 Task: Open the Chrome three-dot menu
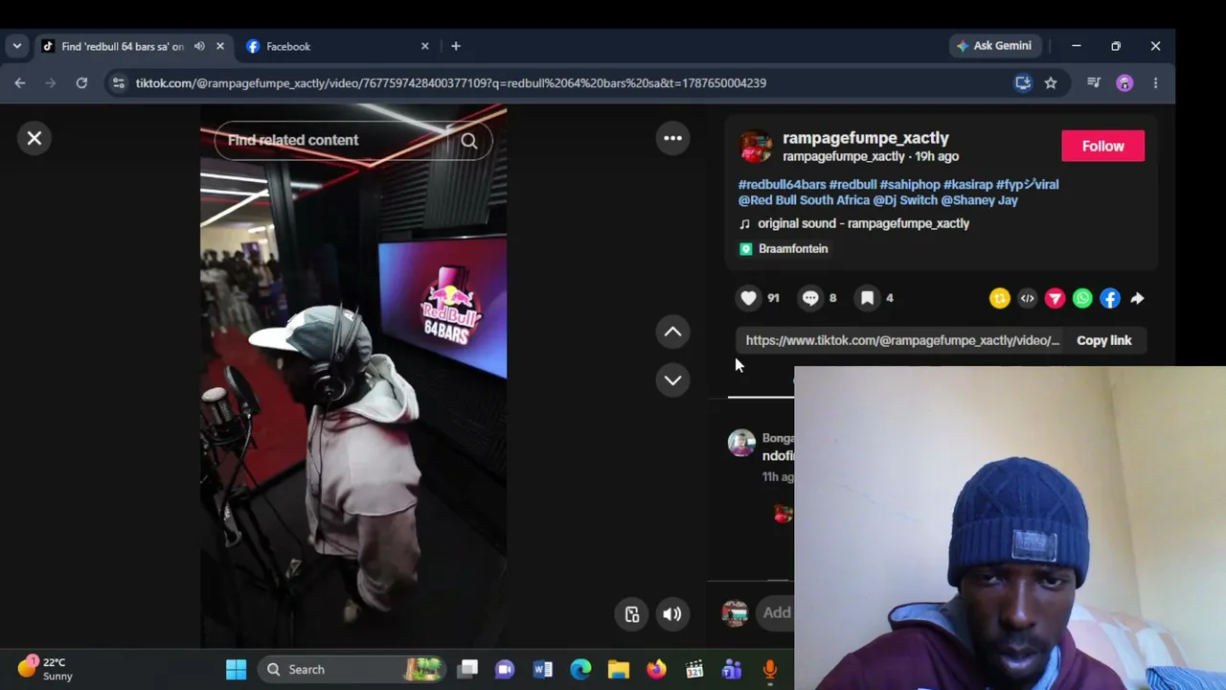tap(1155, 83)
